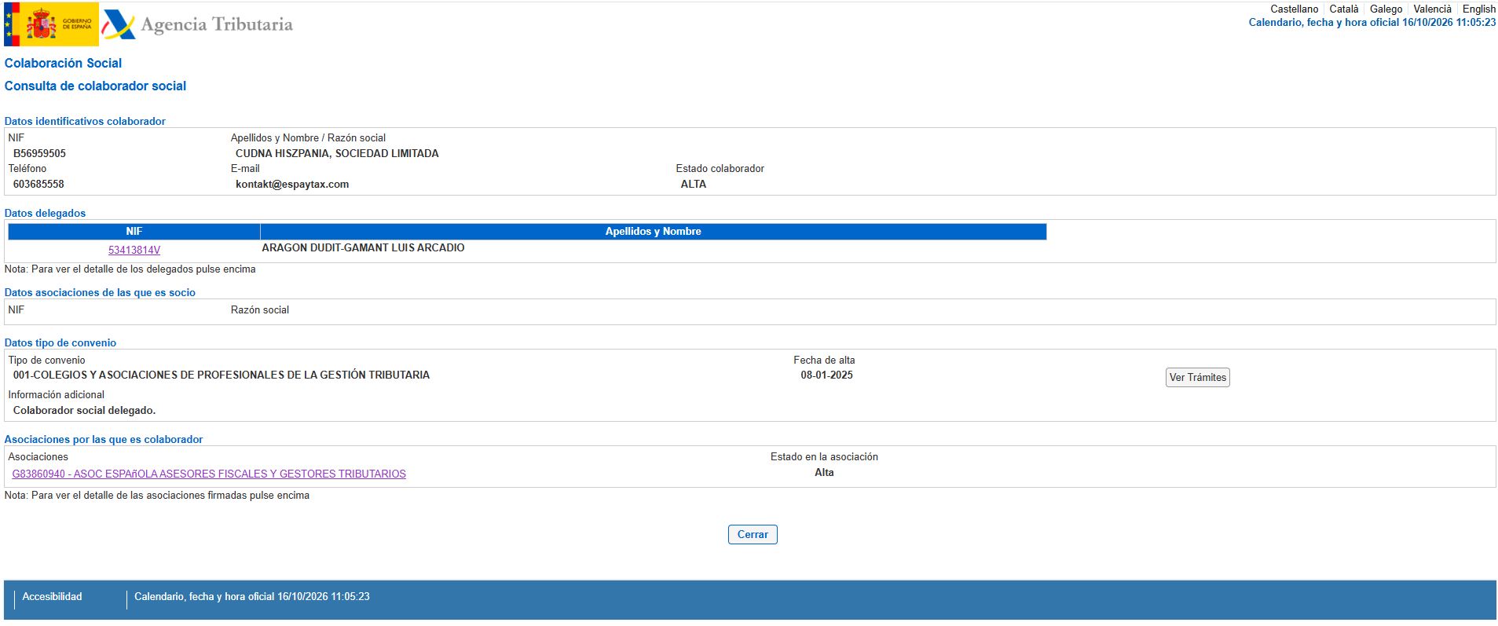
Task: Click the Gobierno de España logo
Action: click(x=51, y=24)
